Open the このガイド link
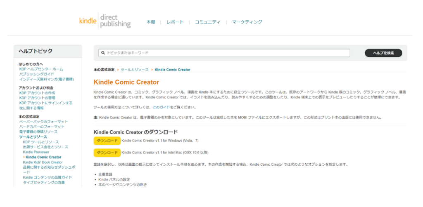The height and width of the screenshot is (207, 423). click(161, 107)
